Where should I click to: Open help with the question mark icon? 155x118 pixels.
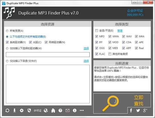60,111
